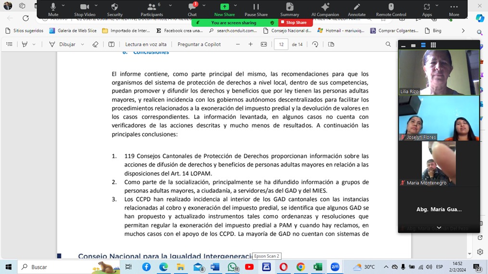The height and width of the screenshot is (274, 488).
Task: Mute the microphone in Zoom toolbar
Action: tap(53, 9)
